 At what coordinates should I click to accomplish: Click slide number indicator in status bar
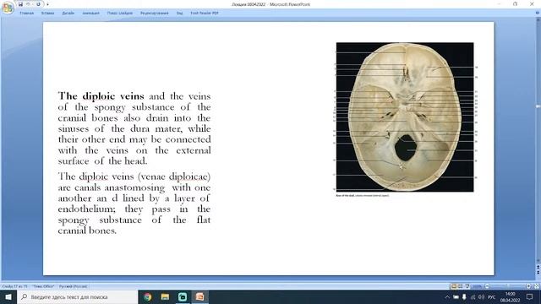(14, 286)
